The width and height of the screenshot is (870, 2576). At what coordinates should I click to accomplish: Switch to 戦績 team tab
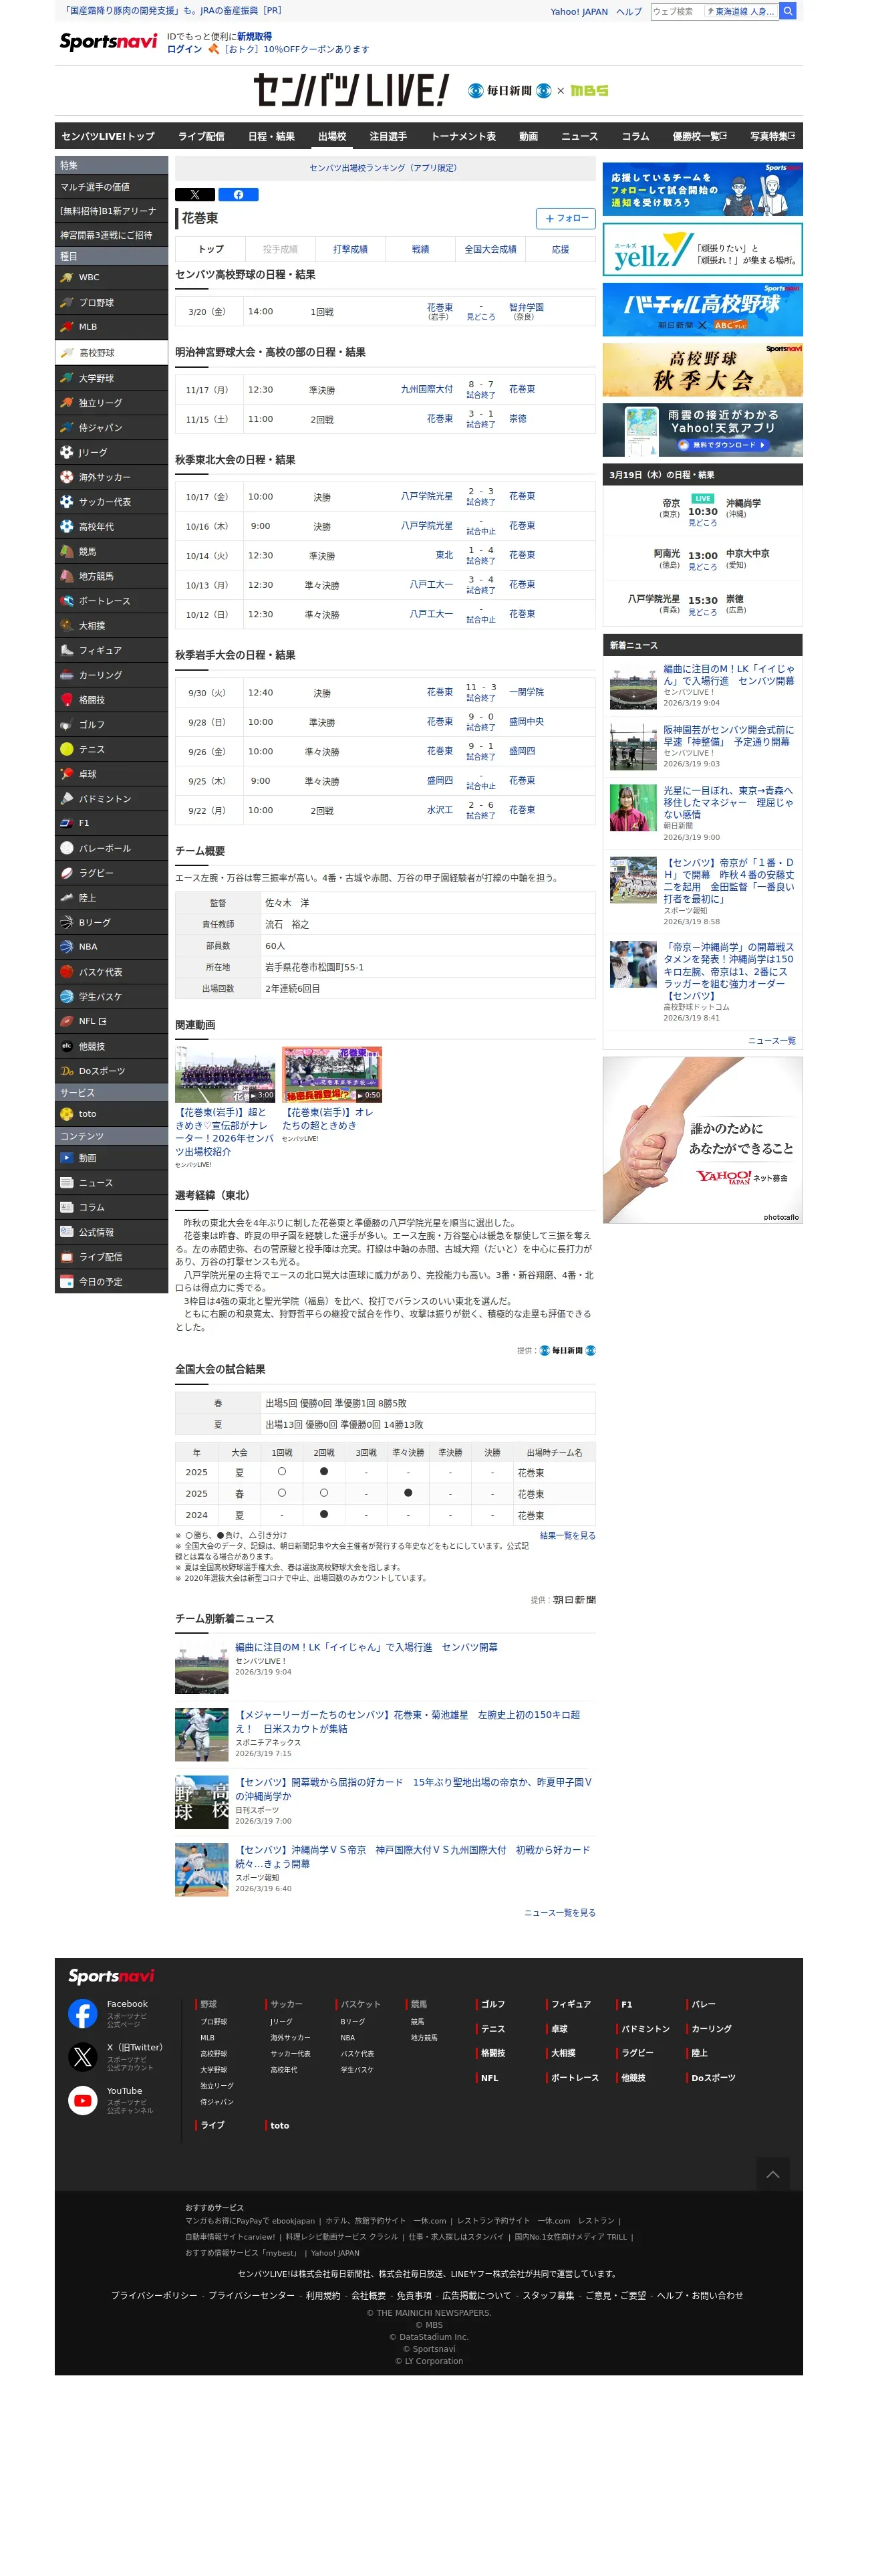point(420,249)
